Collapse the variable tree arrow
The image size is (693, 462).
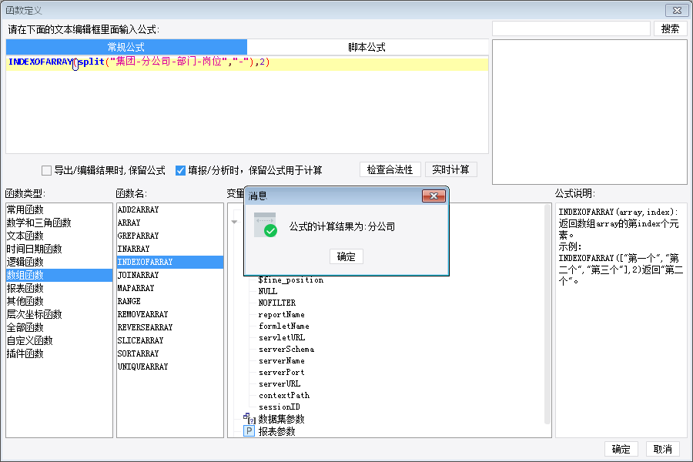coord(234,222)
